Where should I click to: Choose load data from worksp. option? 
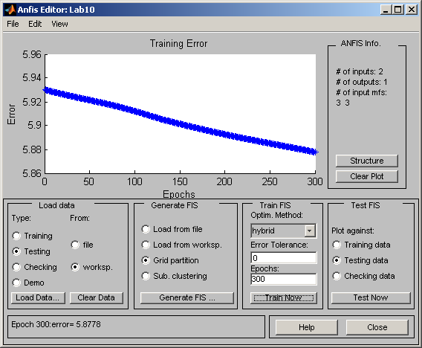75,267
